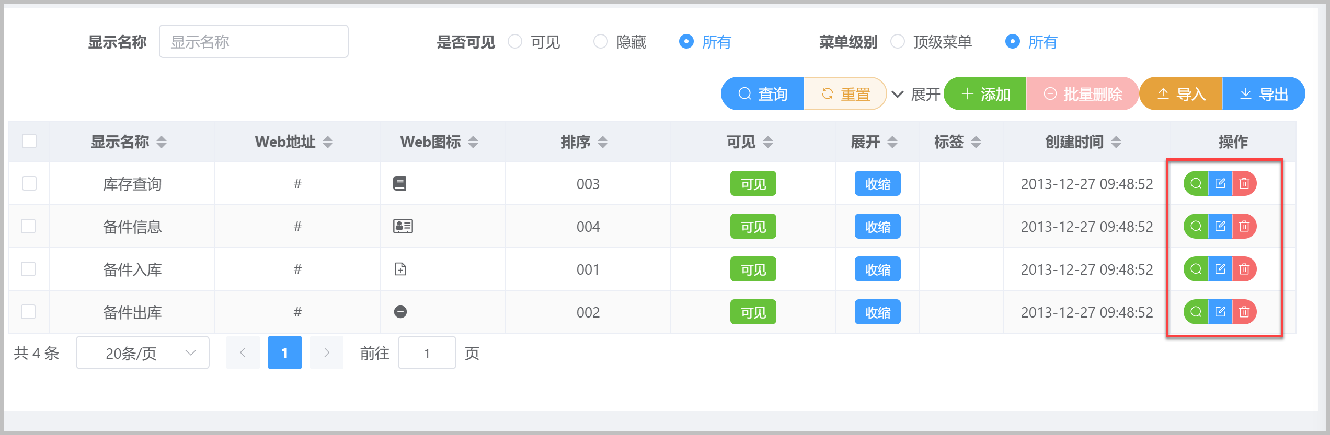Check the checkbox for 备件信息 row

coord(29,226)
